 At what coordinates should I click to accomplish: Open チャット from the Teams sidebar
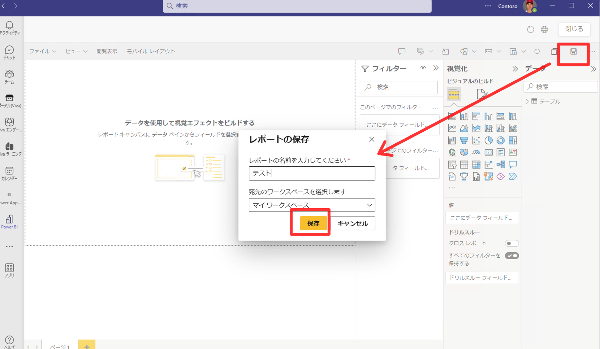[9, 52]
